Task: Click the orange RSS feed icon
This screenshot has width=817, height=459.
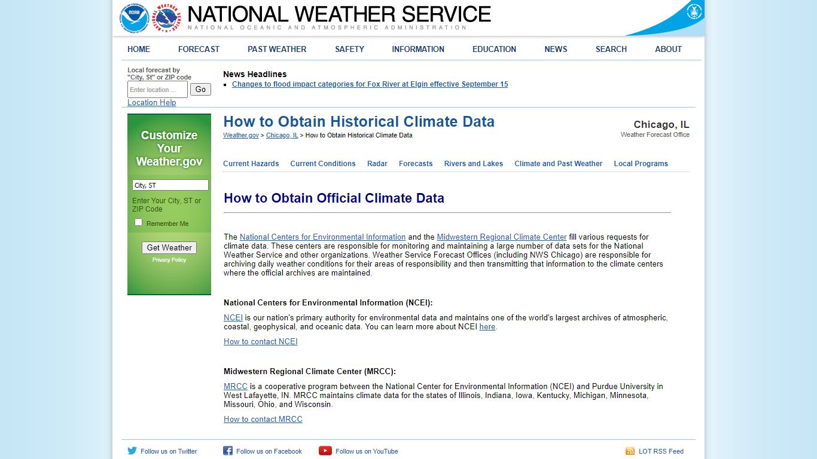Action: pyautogui.click(x=630, y=451)
